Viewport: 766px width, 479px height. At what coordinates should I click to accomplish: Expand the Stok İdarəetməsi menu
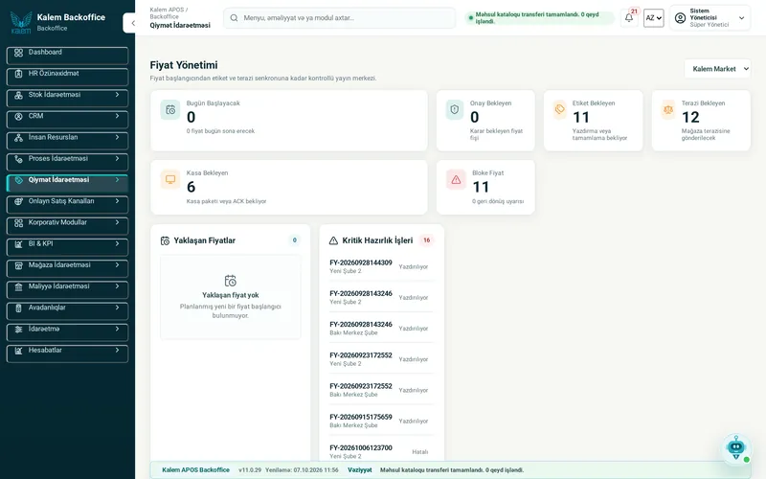pos(67,98)
